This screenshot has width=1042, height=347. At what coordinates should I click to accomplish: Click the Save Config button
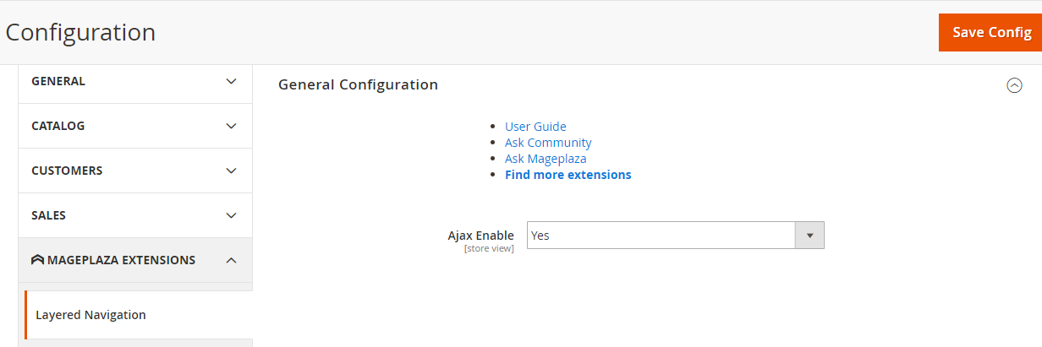tap(990, 32)
